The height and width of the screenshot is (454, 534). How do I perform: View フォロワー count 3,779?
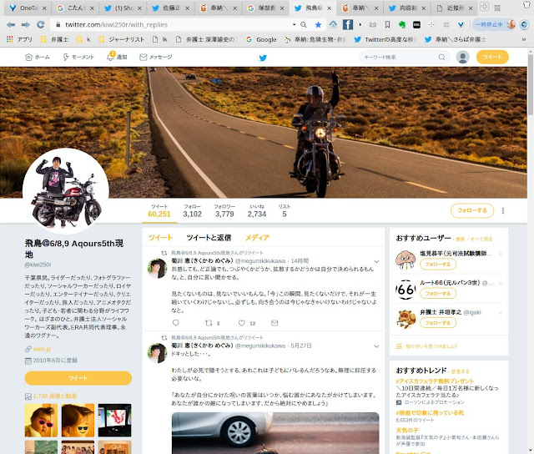point(224,211)
